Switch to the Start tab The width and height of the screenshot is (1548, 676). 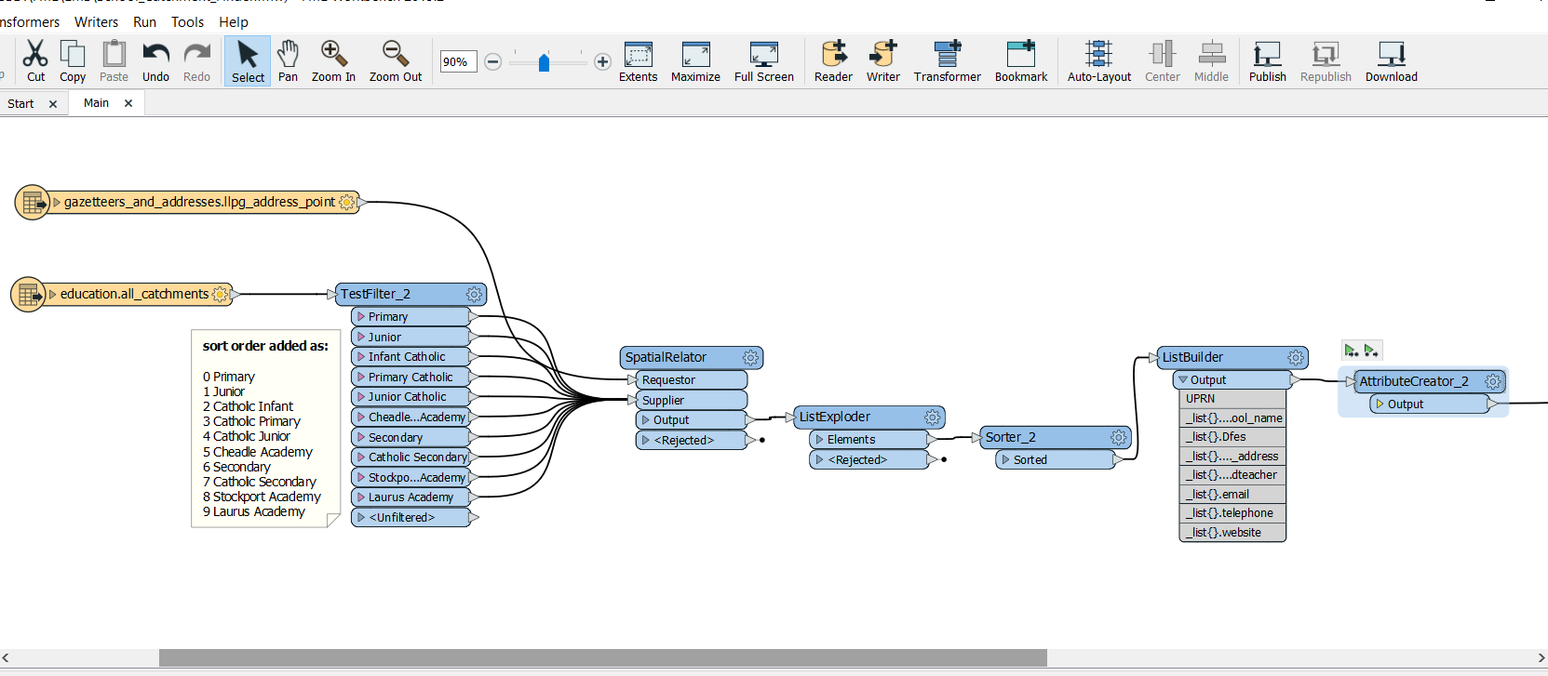coord(20,103)
